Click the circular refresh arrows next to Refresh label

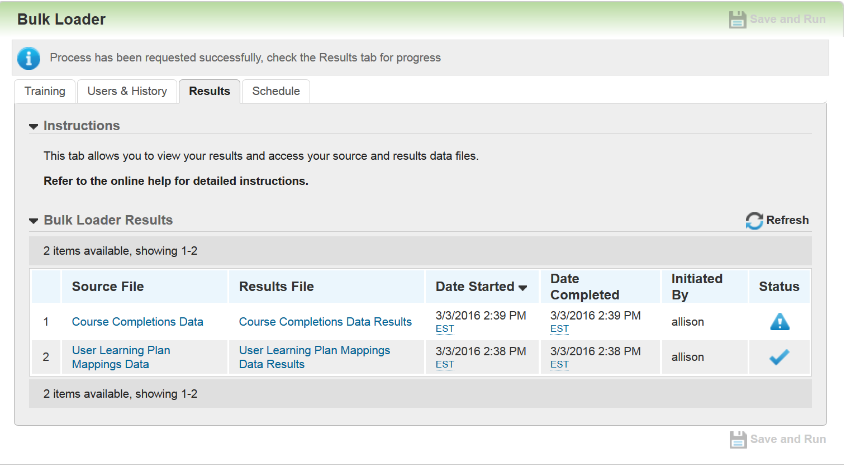(753, 220)
